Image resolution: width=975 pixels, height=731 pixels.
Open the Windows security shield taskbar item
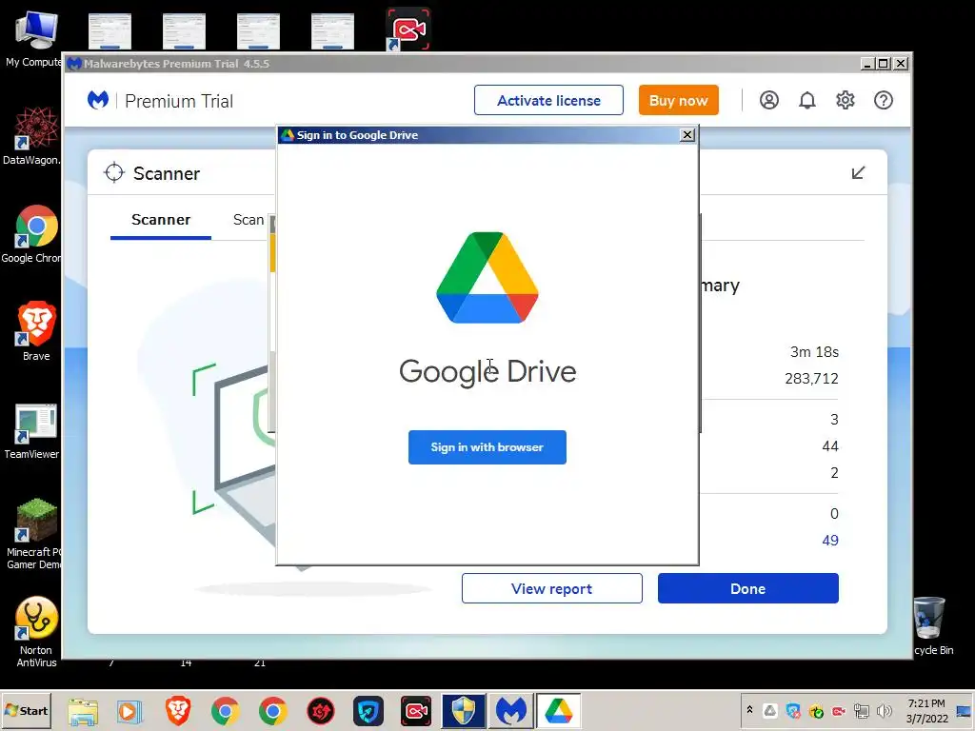(x=464, y=711)
